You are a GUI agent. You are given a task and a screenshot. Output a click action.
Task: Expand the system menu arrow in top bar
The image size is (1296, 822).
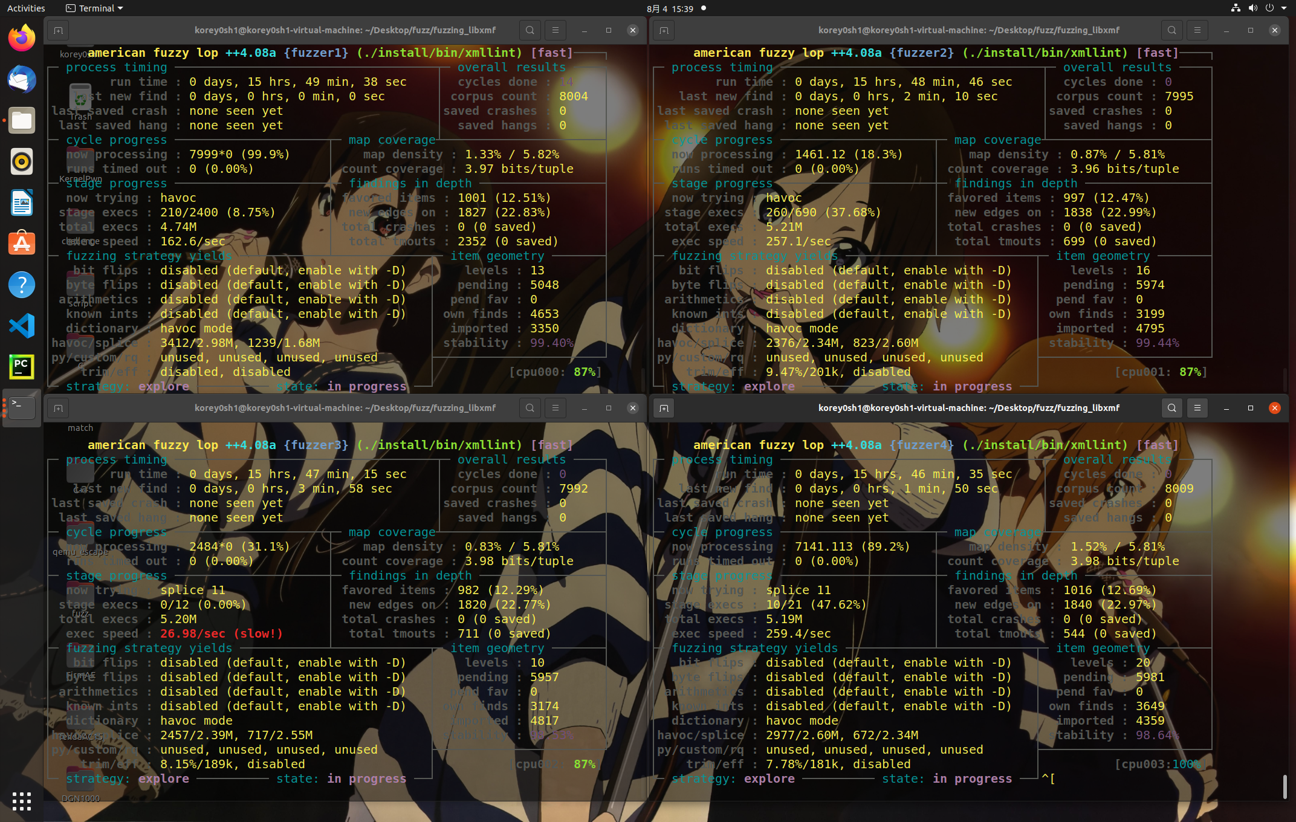pyautogui.click(x=1284, y=8)
